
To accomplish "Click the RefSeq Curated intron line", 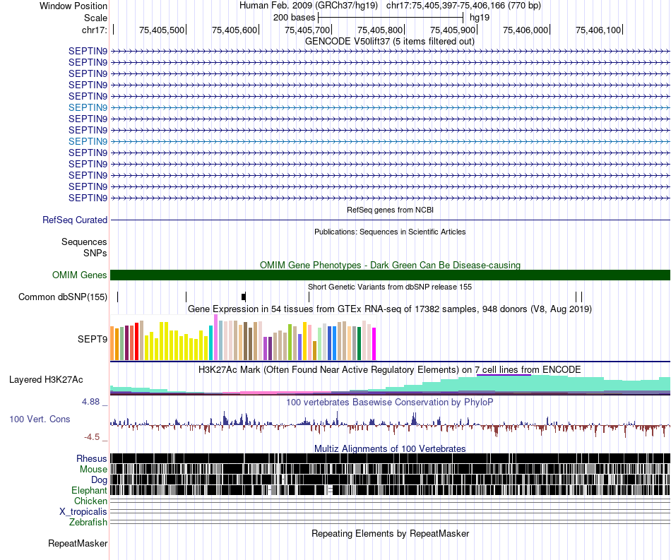I will tap(391, 220).
